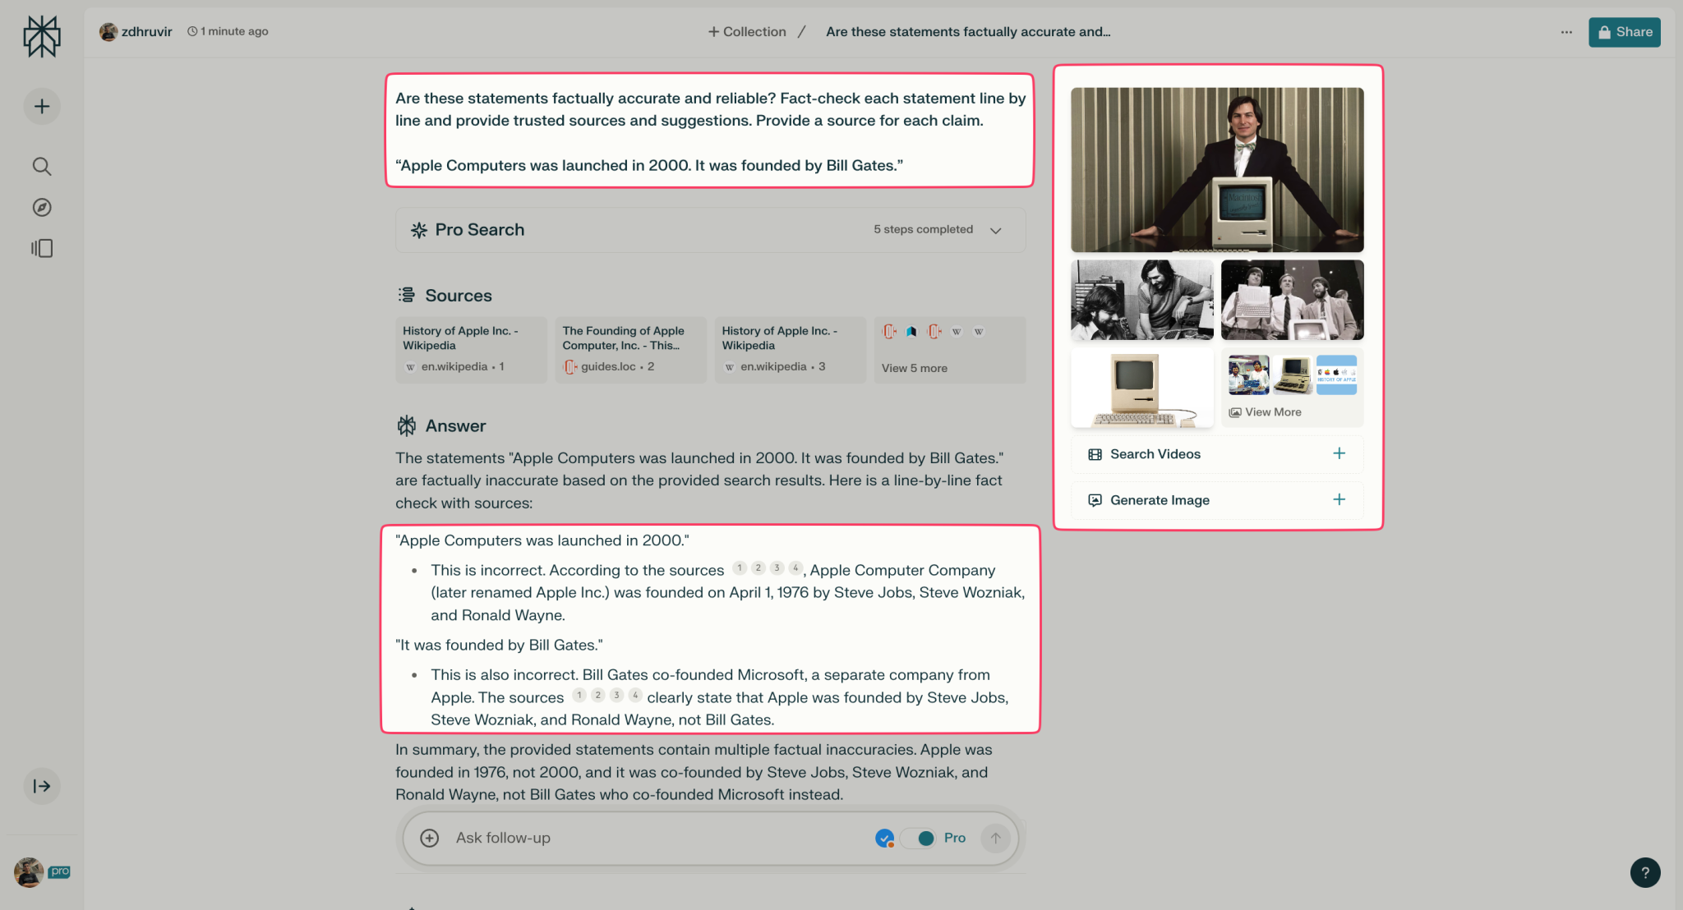This screenshot has height=910, width=1683.
Task: Open the Library panel icon in sidebar
Action: point(41,248)
